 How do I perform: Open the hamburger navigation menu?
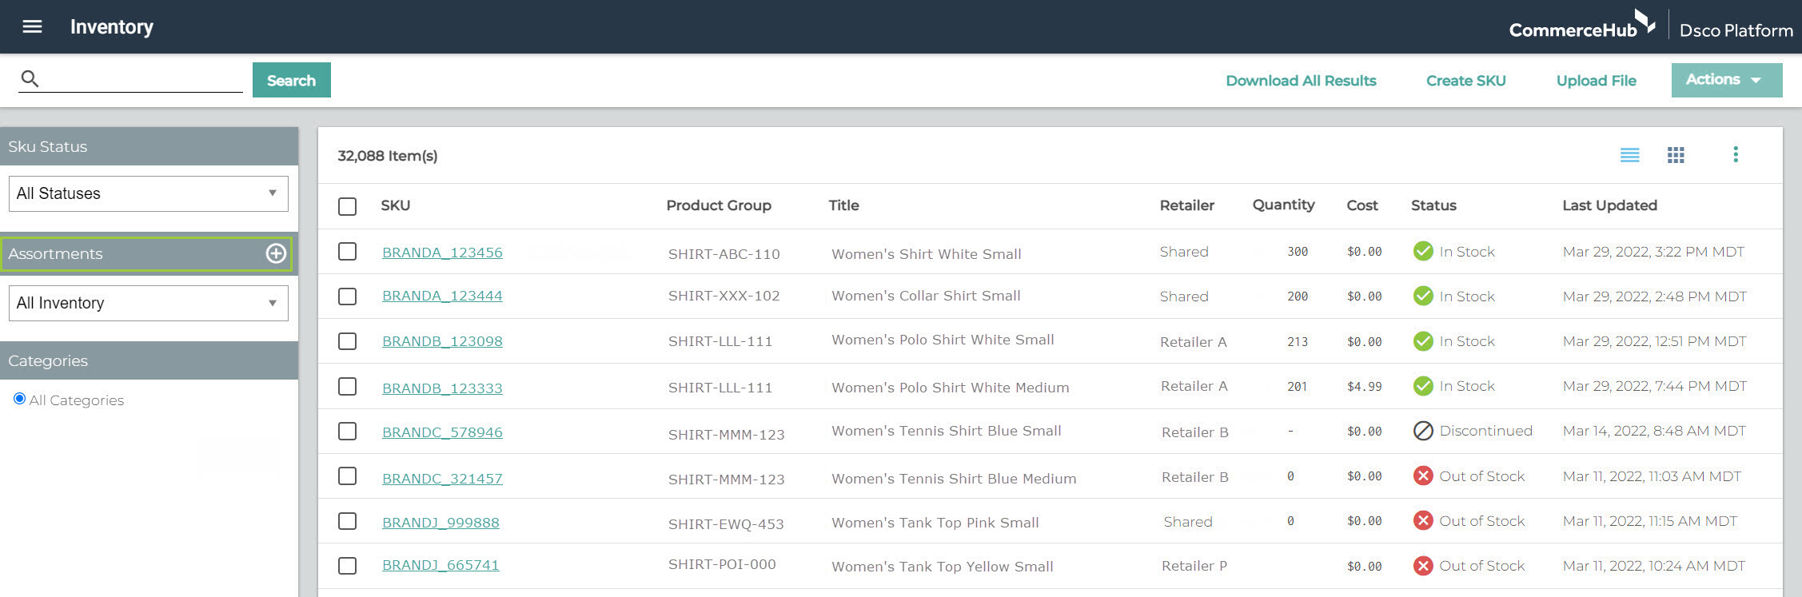32,26
